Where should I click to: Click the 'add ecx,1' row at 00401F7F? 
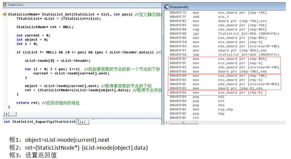pos(199,17)
